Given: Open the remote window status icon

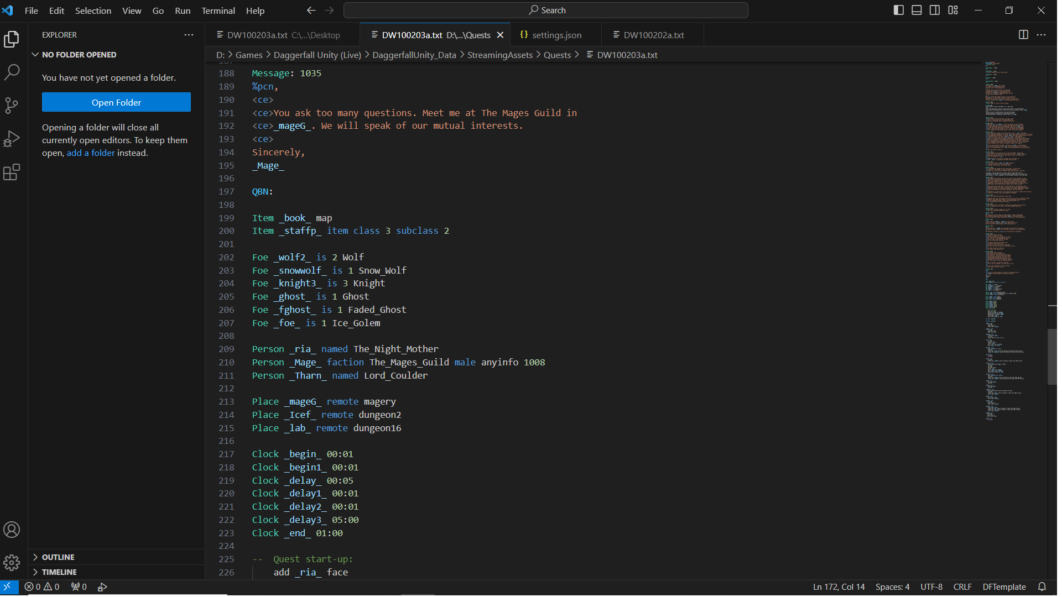Looking at the screenshot, I should coord(8,587).
